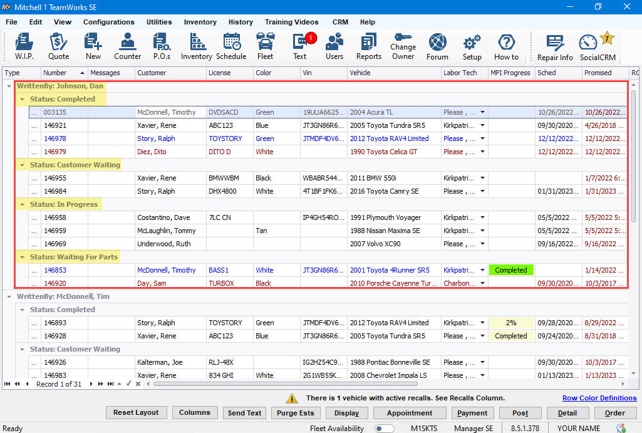Click the Change Owner key icon

point(403,47)
